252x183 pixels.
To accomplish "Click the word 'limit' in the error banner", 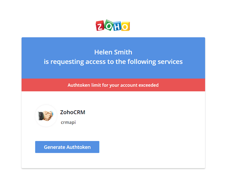I will (x=96, y=85).
